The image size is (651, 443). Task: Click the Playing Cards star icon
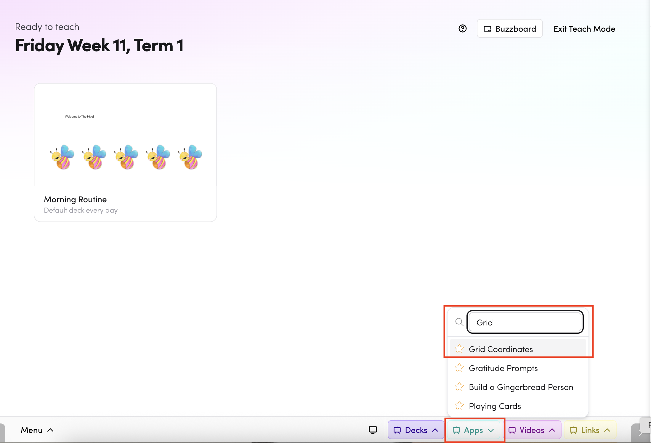pyautogui.click(x=459, y=406)
